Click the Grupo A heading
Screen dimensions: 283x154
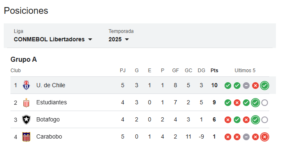coord(24,59)
